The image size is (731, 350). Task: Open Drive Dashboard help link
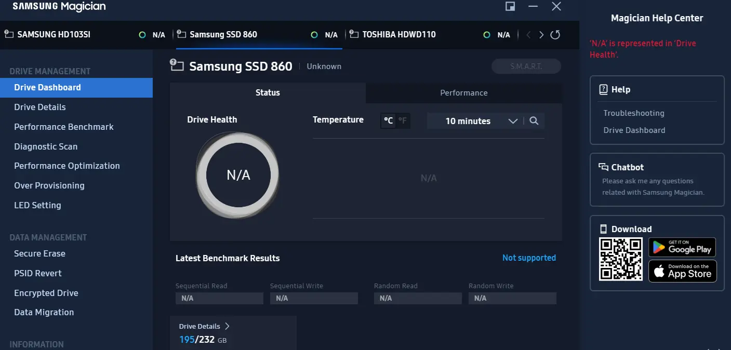point(634,130)
